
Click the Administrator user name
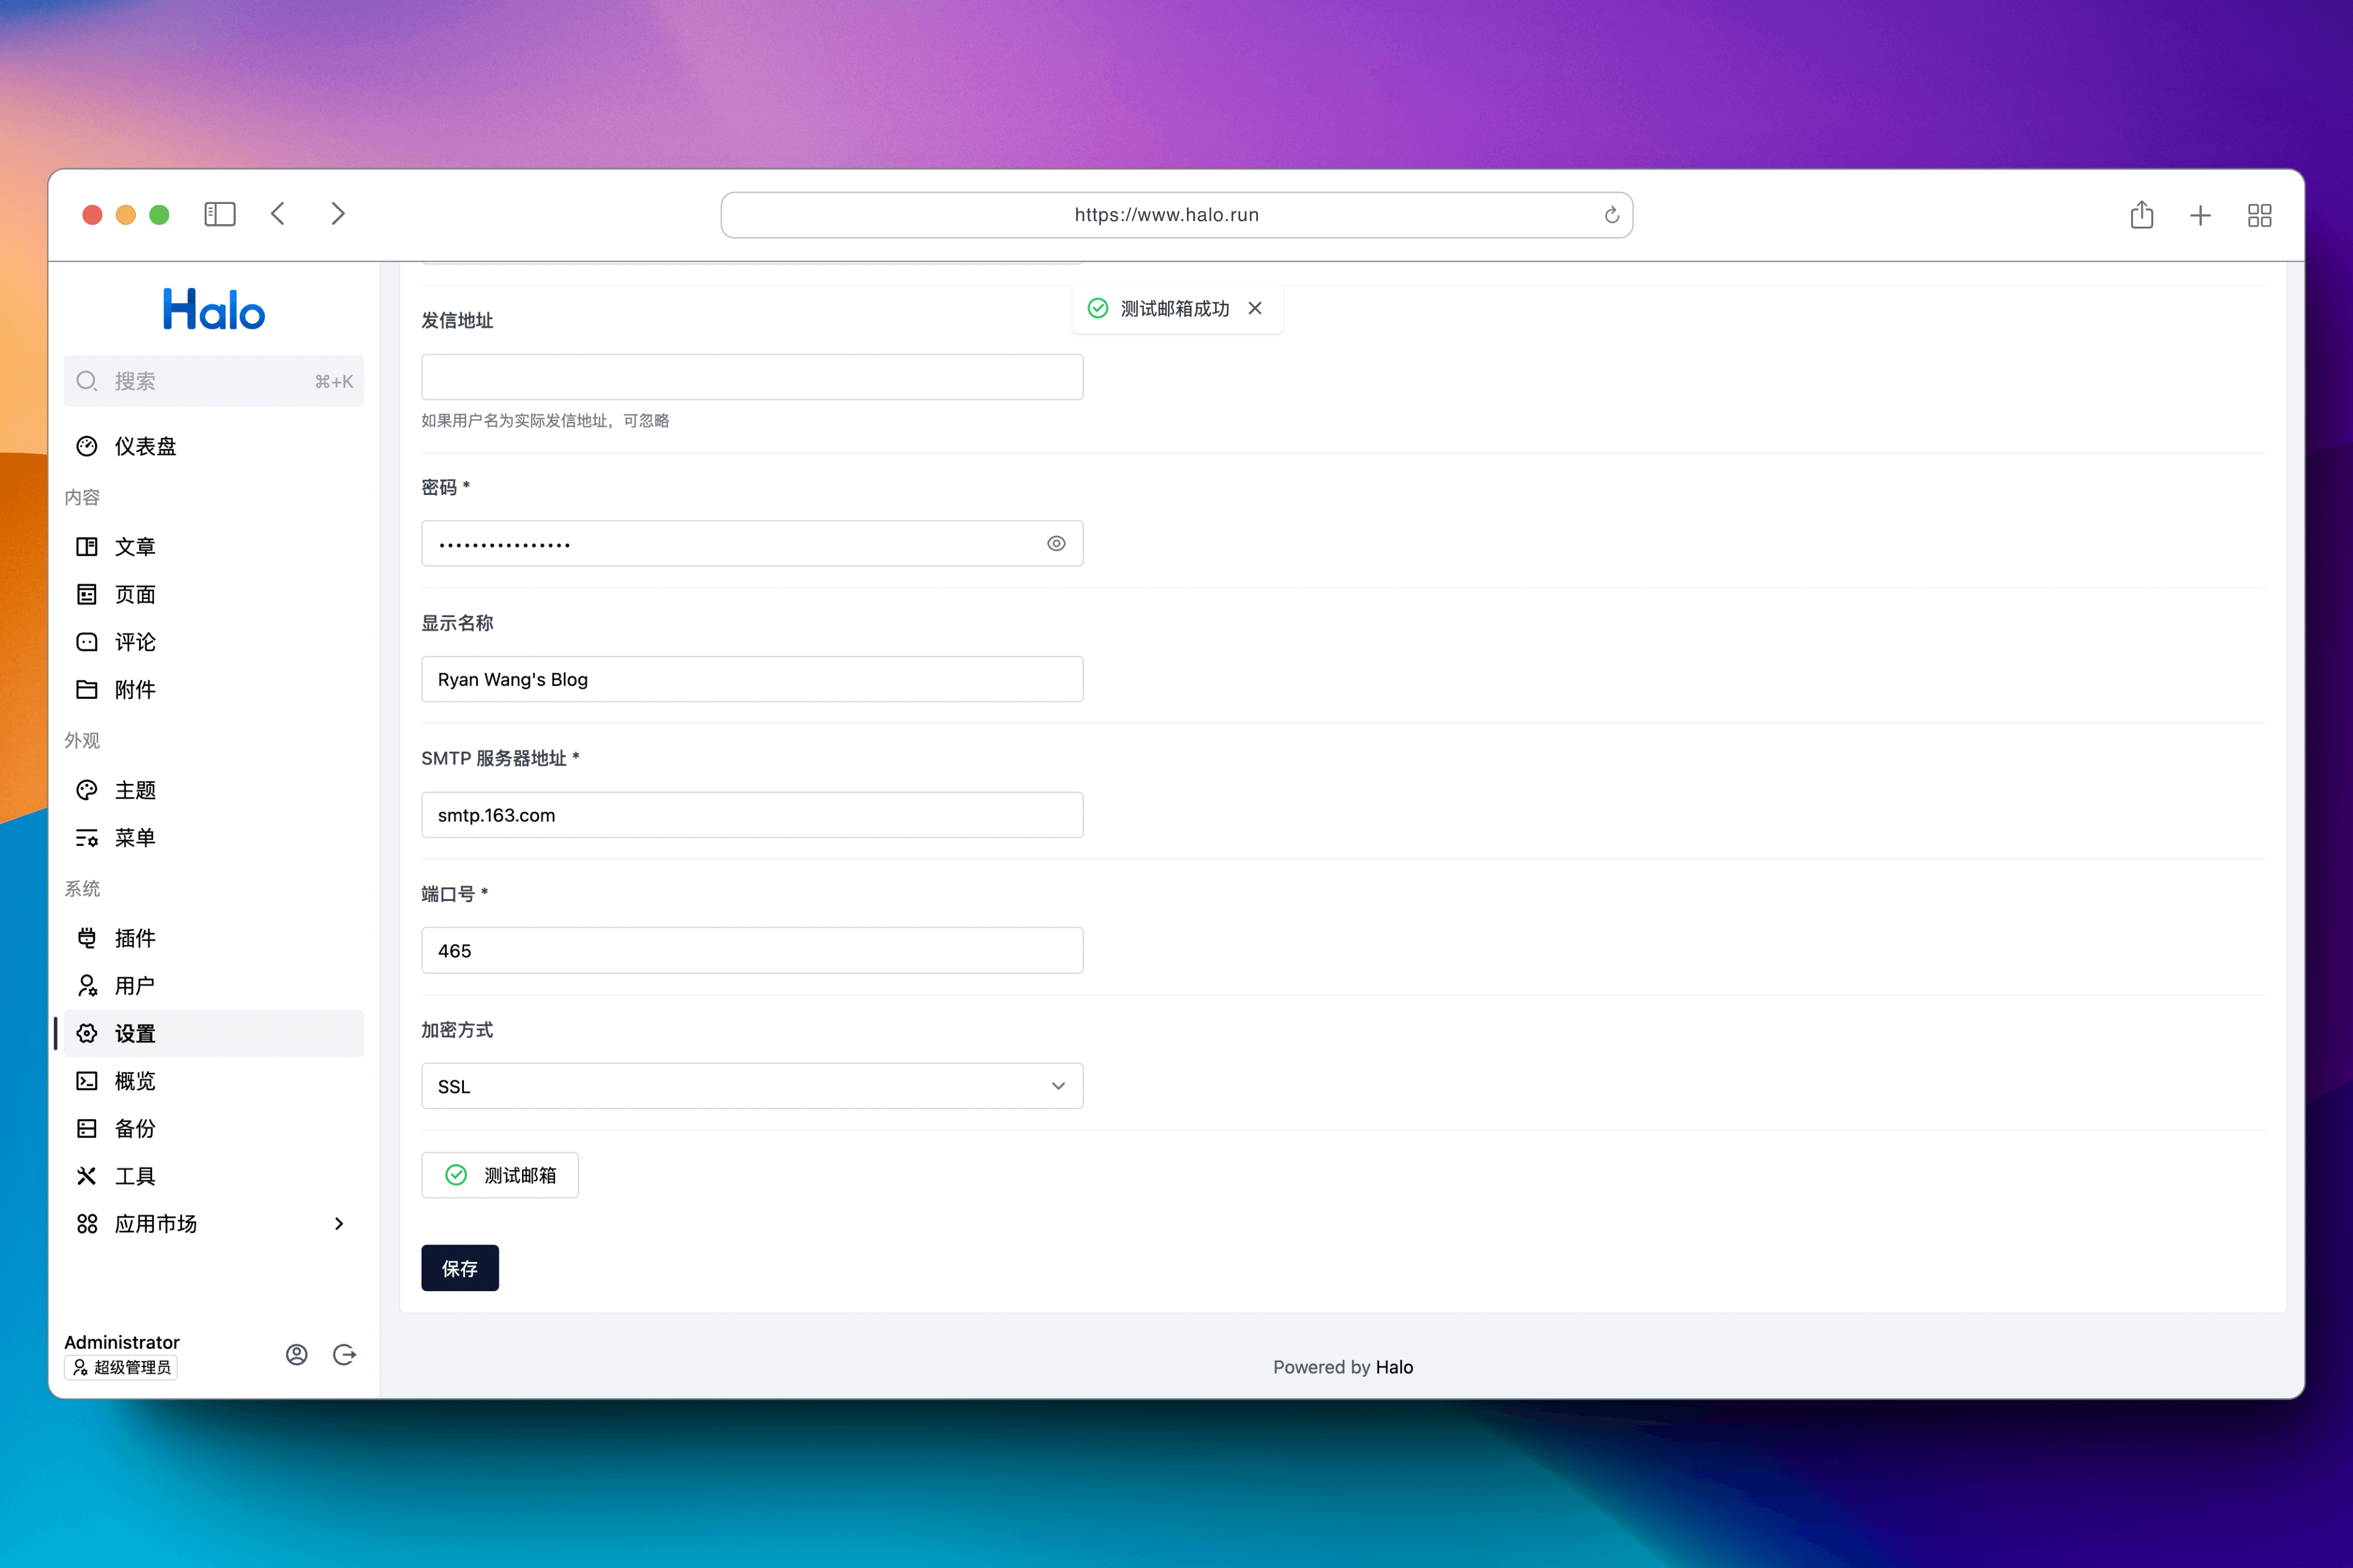point(122,1342)
